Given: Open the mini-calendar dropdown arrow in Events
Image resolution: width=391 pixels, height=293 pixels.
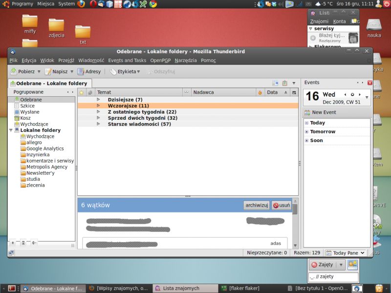Looking at the screenshot, I should pos(367,97).
